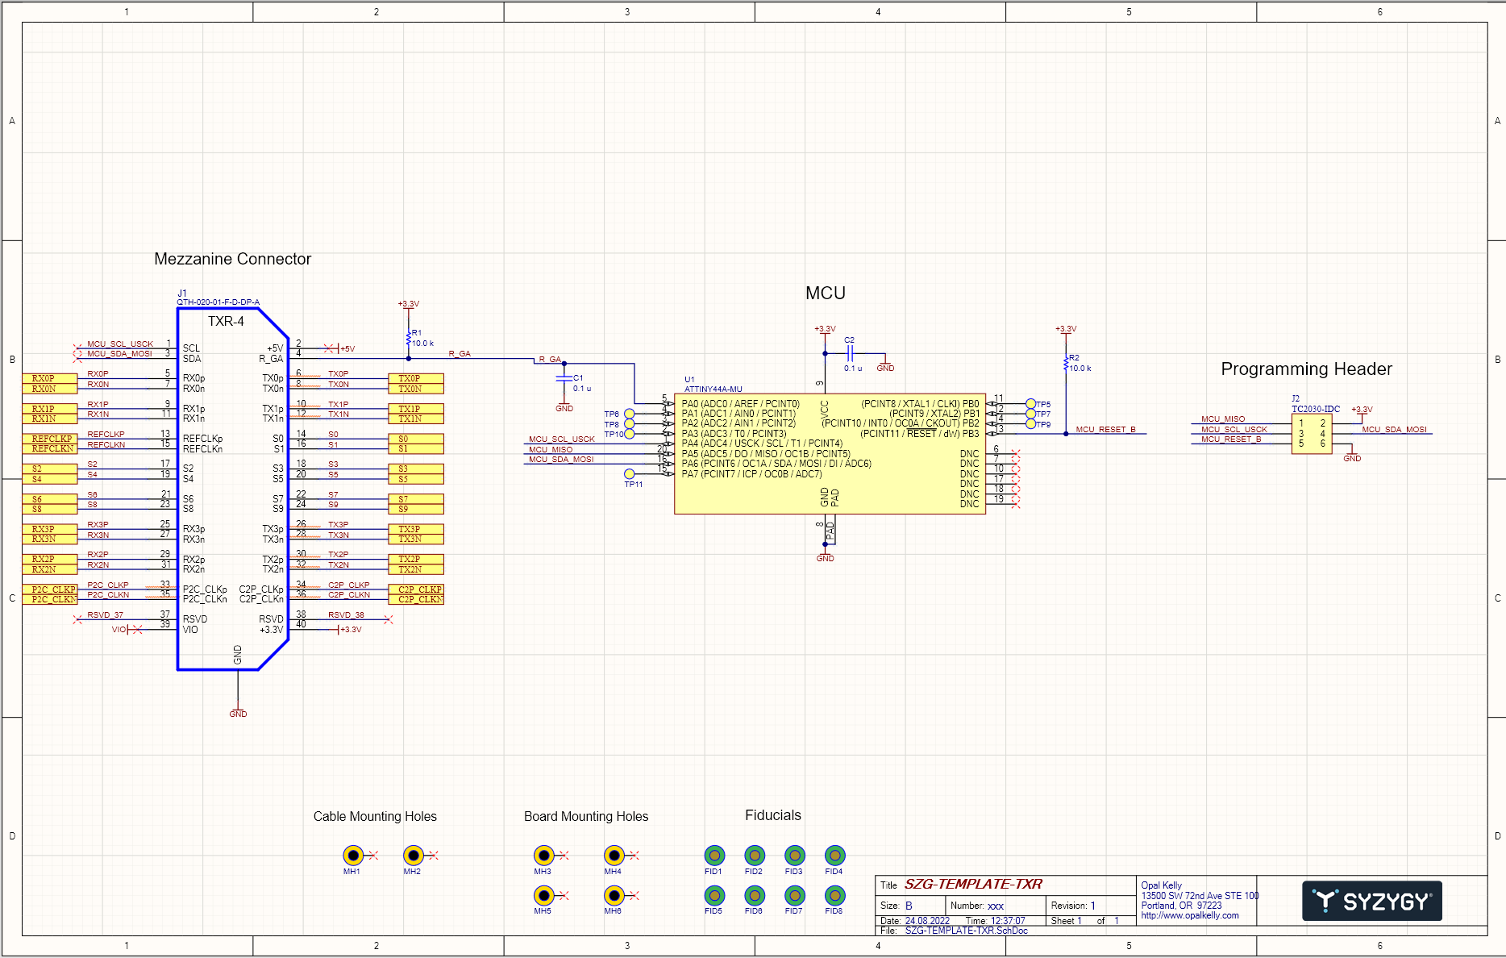Click fiducial FID4

click(834, 855)
